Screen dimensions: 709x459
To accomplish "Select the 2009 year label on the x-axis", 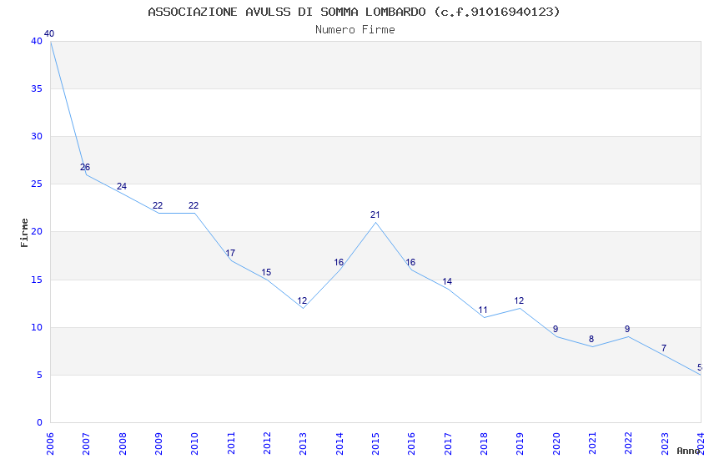I will 158,444.
